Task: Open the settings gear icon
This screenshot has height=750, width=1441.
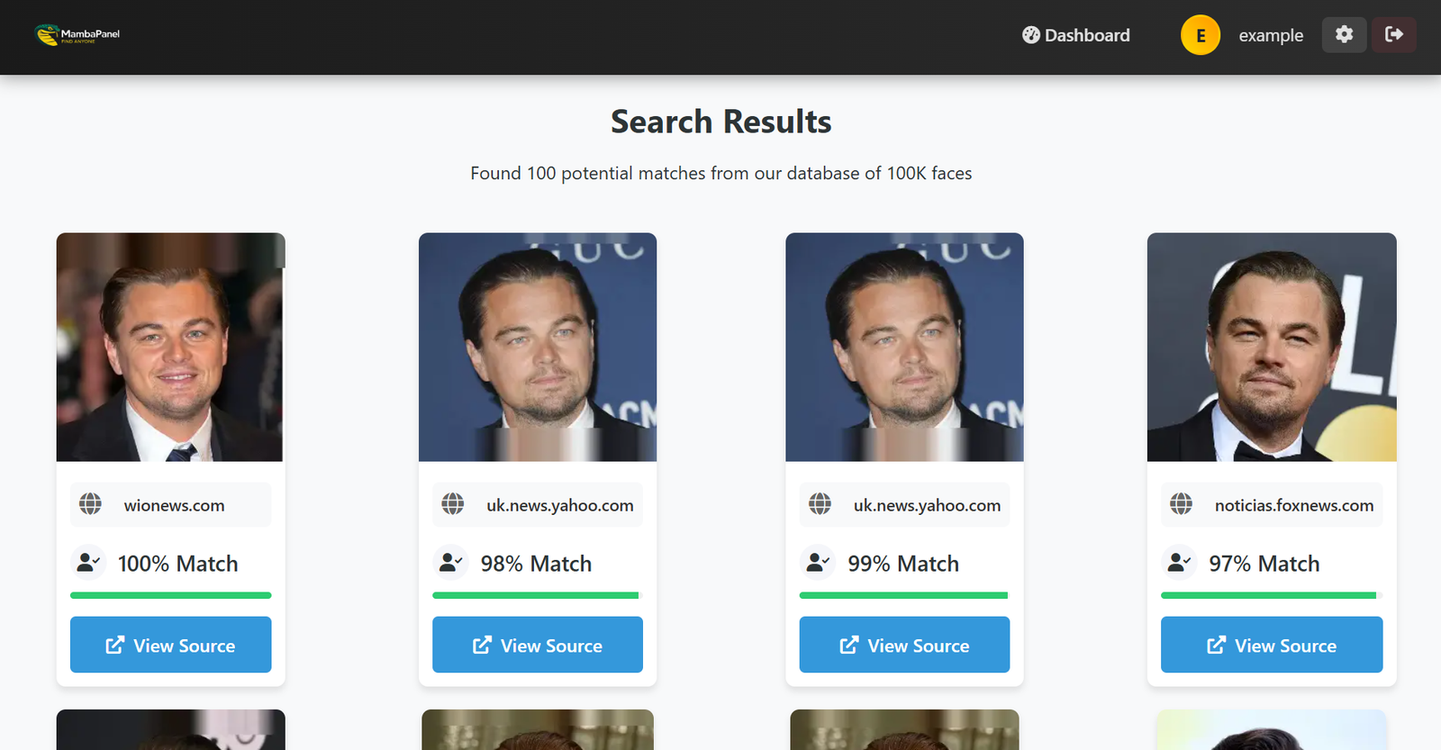Action: tap(1344, 34)
